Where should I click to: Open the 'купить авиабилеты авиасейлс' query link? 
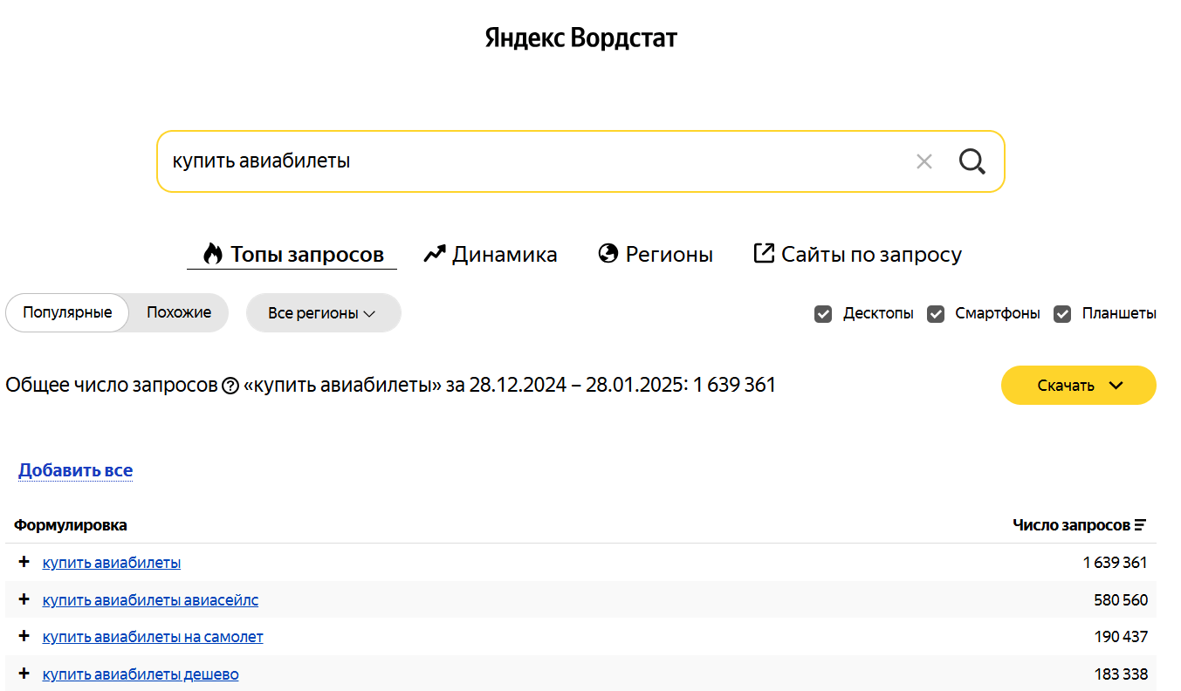coord(150,600)
